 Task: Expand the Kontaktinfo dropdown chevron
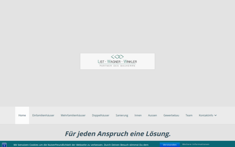point(215,115)
